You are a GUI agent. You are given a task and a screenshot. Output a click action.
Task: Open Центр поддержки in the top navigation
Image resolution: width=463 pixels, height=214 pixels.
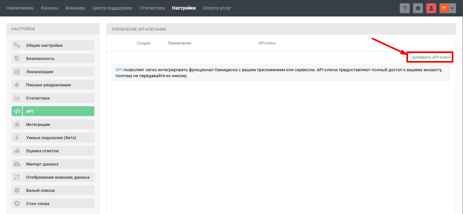(112, 8)
